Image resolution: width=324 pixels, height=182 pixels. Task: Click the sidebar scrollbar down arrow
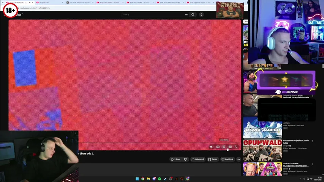[323, 175]
